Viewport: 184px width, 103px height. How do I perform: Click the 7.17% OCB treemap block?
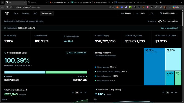click(178, 78)
